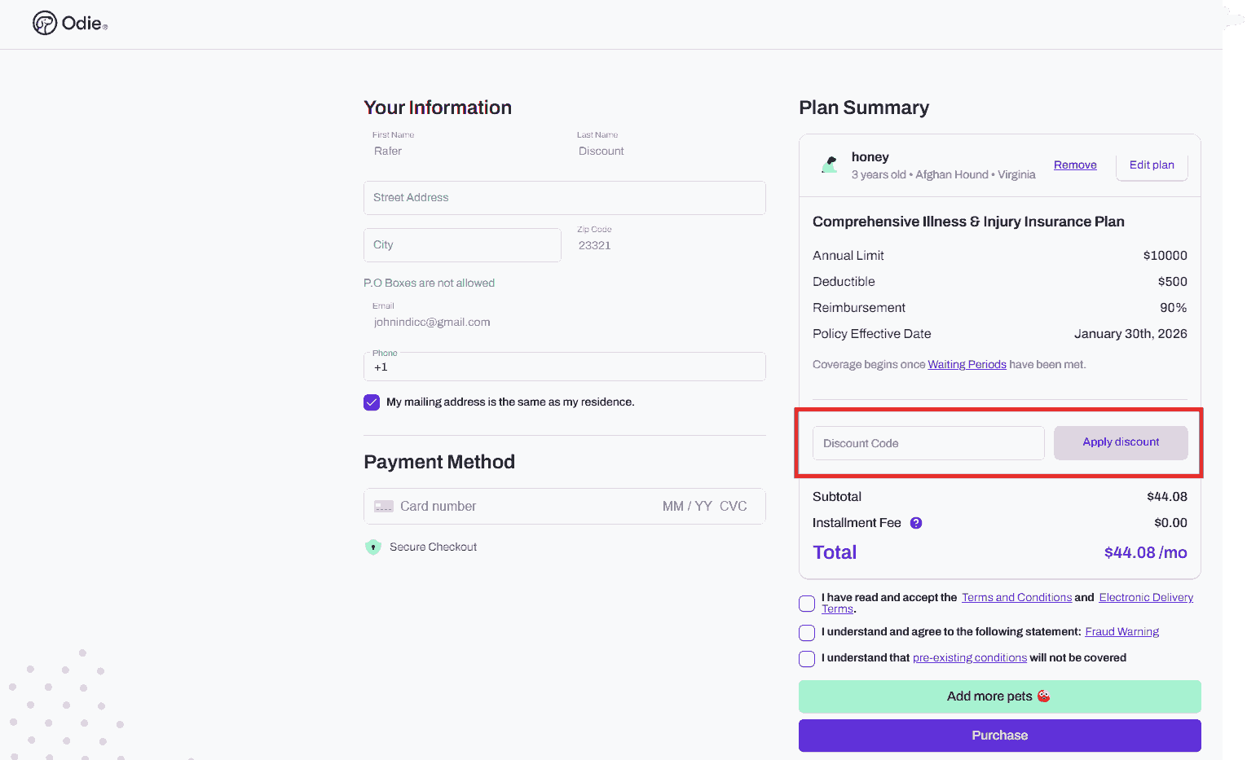
Task: Tick the pre-existing conditions acknowledgment checkbox
Action: (x=807, y=659)
